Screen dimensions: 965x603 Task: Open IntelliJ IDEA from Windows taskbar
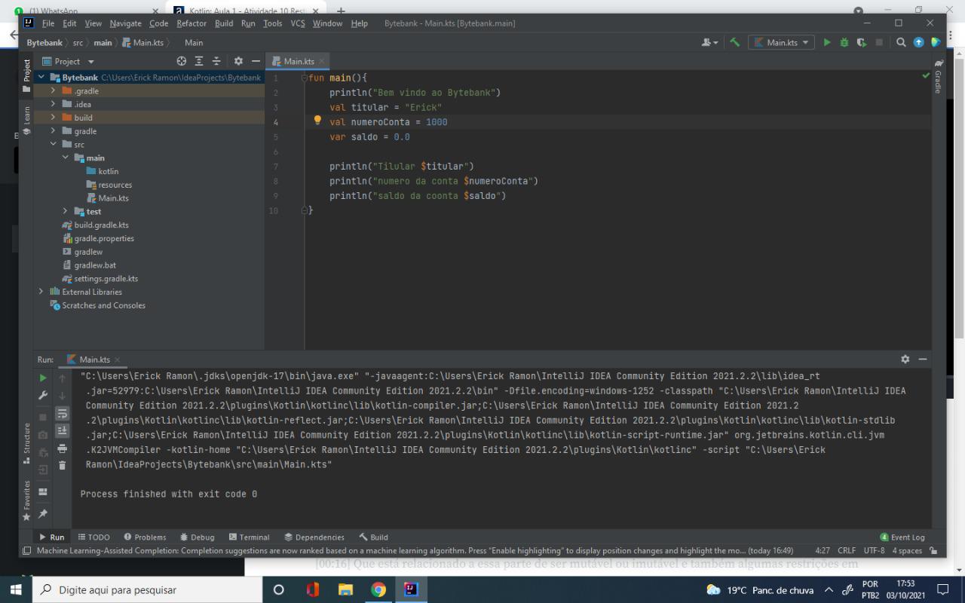[x=411, y=589]
